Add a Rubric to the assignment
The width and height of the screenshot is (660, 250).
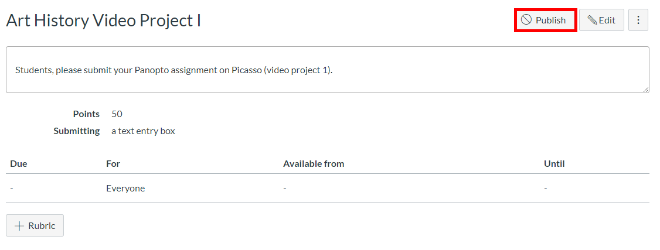[35, 225]
